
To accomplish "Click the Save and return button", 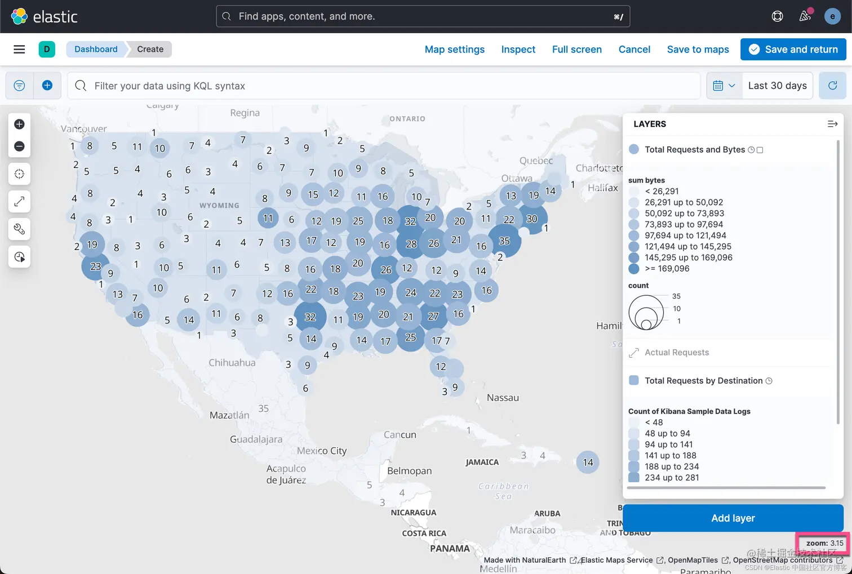I will [793, 49].
